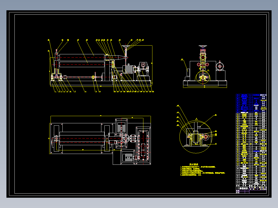Select the lower motor in the plan view
Screen dimensions: 278x208
(x=128, y=157)
